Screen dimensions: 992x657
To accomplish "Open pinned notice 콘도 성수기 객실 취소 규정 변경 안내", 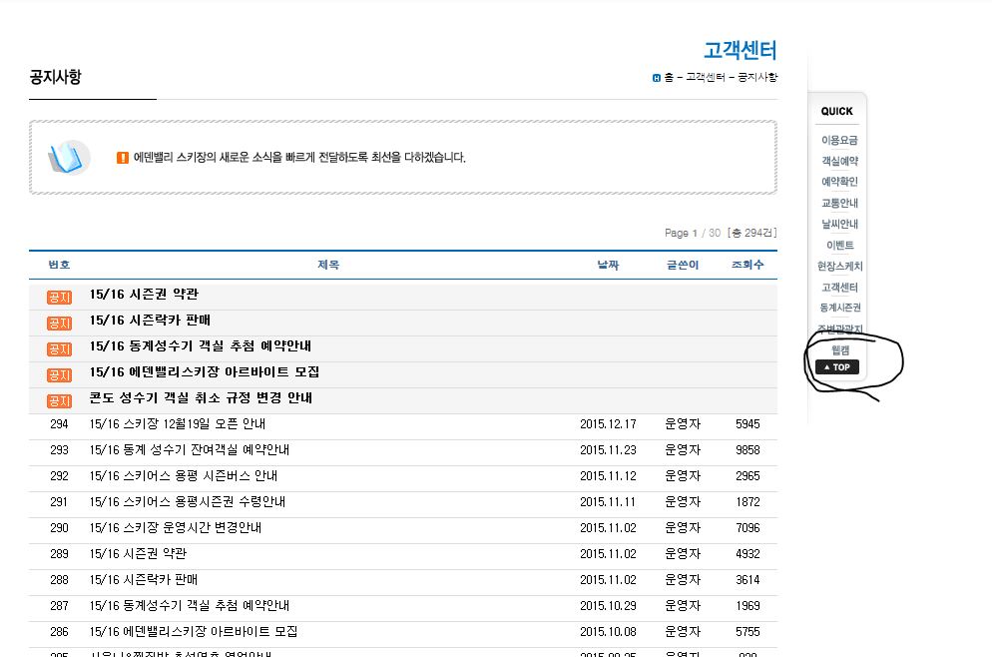I will click(201, 398).
